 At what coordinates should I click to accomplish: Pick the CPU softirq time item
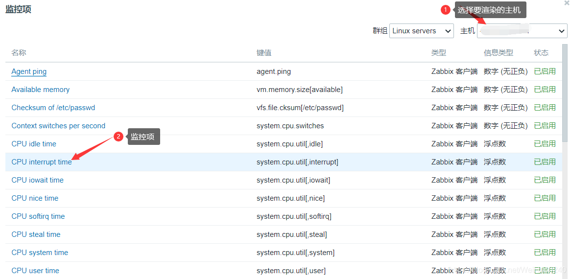pos(38,216)
